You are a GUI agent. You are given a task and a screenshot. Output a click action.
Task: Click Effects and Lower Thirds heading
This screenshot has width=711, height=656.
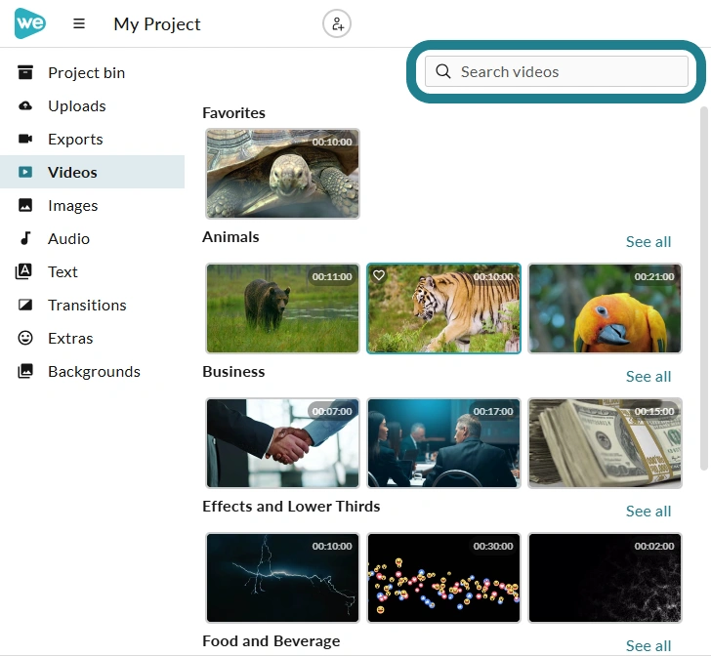[x=291, y=506]
